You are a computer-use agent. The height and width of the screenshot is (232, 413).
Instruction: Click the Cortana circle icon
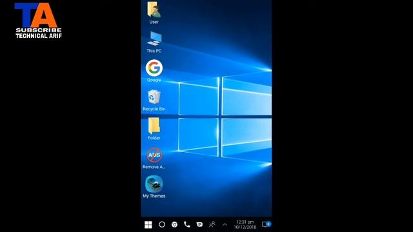[162, 224]
